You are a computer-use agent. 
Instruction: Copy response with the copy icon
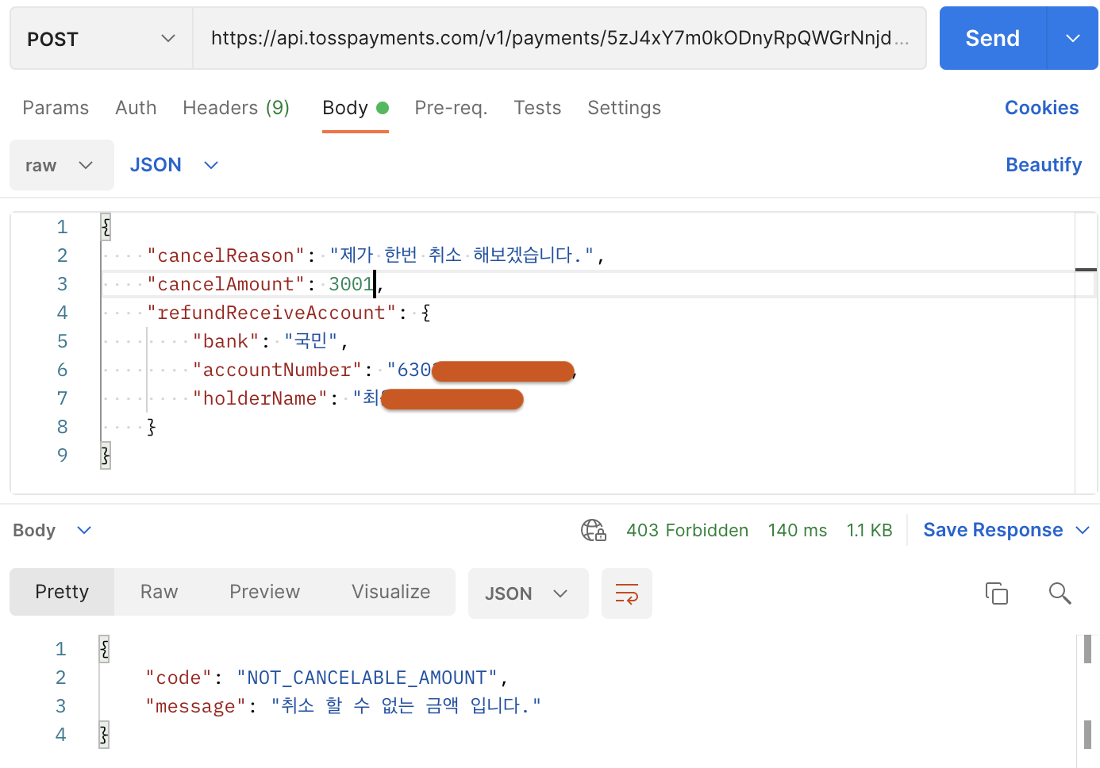click(997, 593)
